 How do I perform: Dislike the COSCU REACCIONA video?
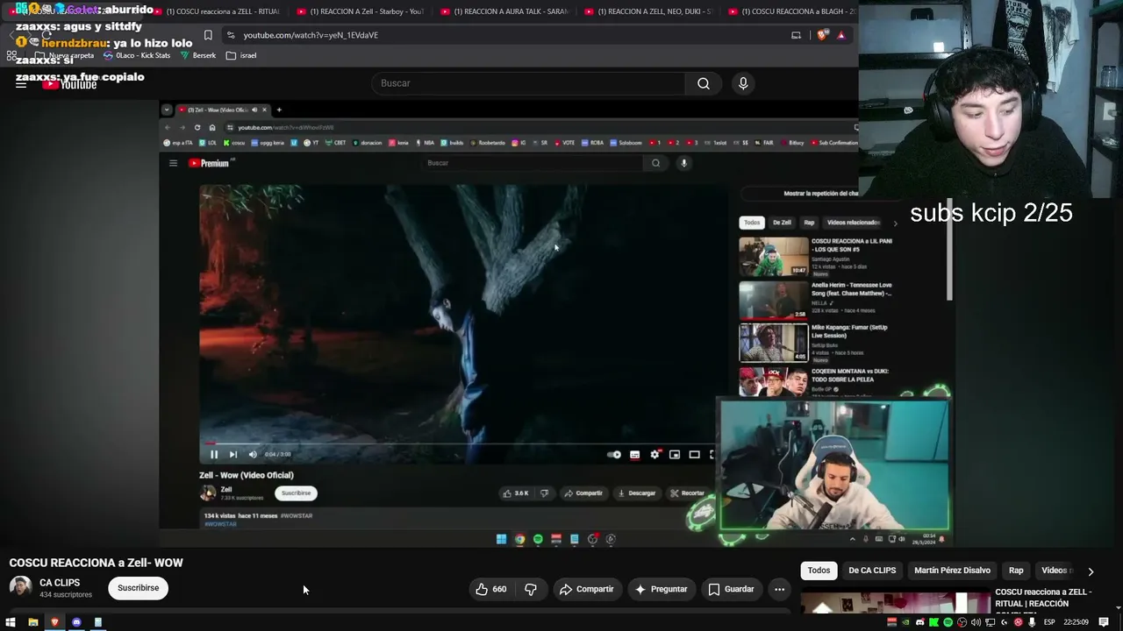[x=530, y=589]
